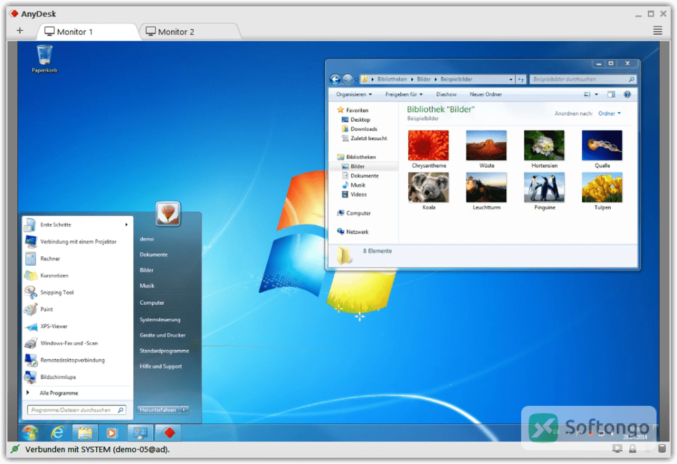
Task: Click Beispielbilder durchsuchen search box
Action: click(x=583, y=79)
